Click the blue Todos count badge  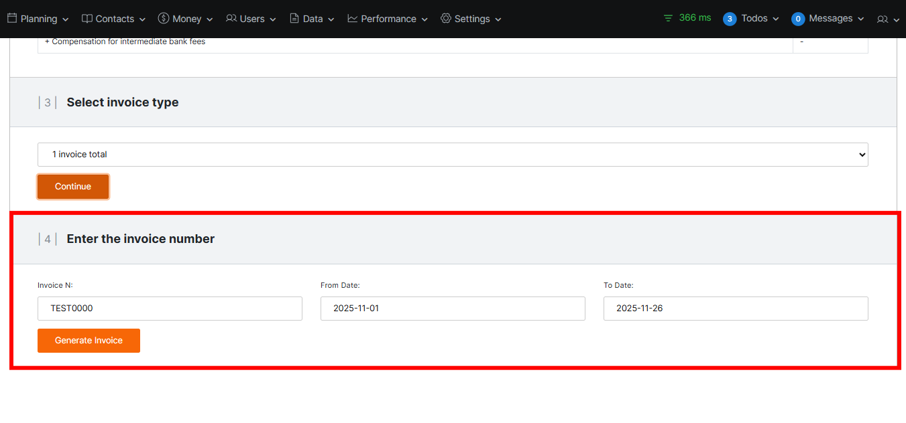[x=730, y=19]
